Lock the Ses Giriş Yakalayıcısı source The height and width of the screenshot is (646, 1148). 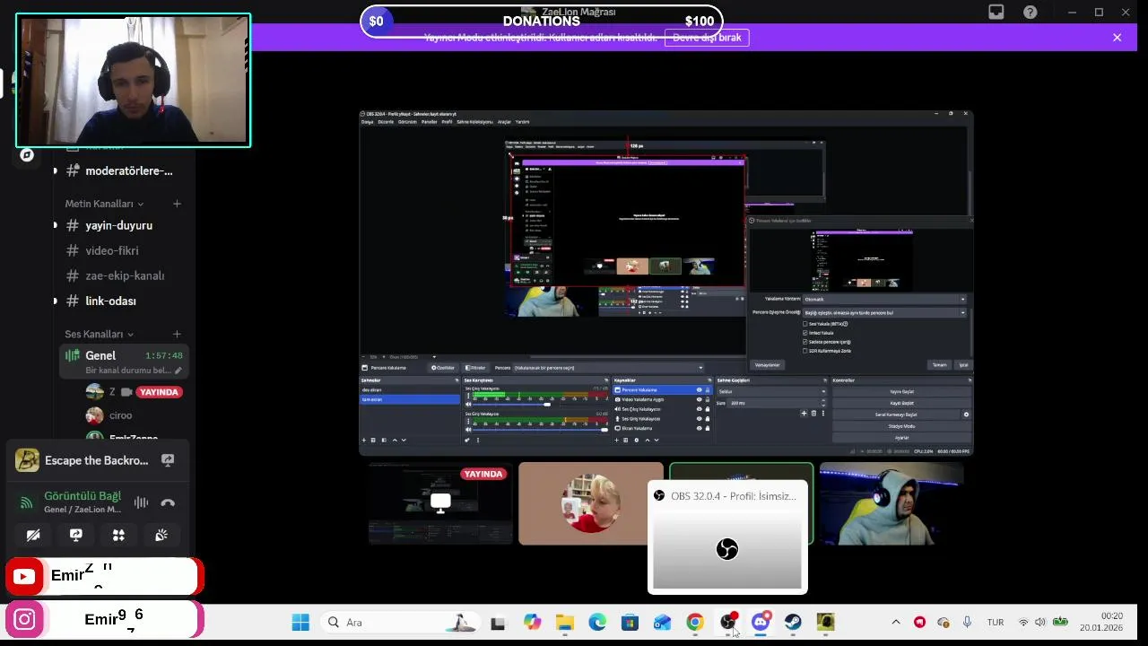(x=708, y=419)
